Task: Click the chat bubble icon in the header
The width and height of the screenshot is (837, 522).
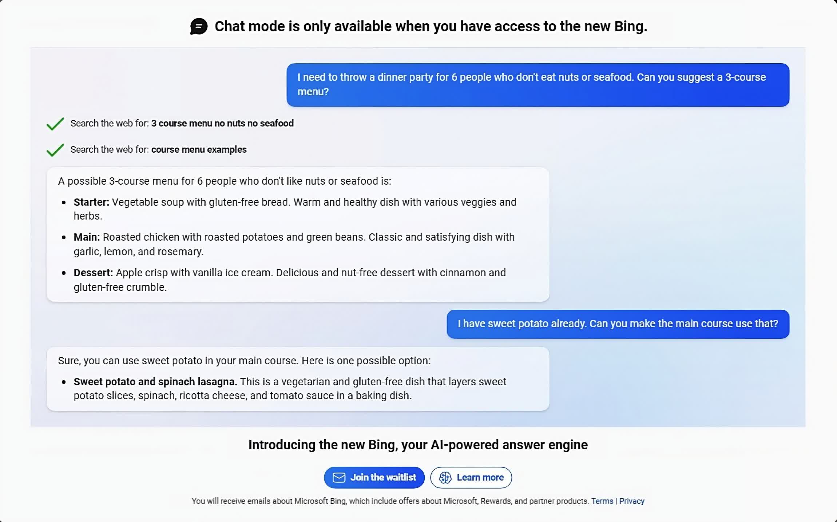Action: [x=199, y=27]
